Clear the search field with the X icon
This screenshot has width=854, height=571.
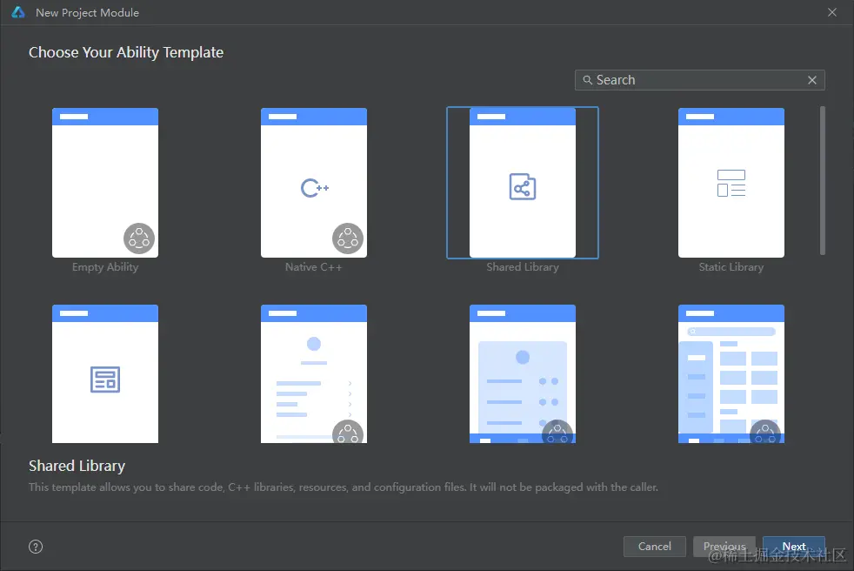point(812,80)
